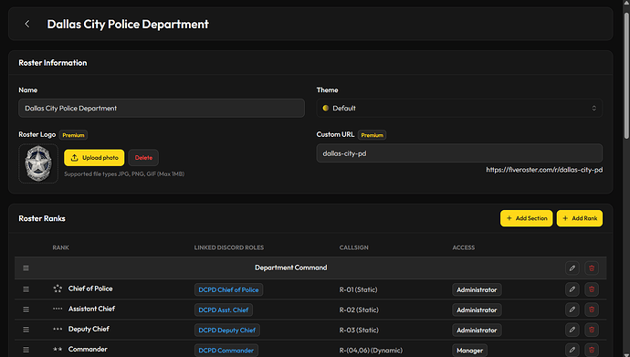
Task: Click the RANK column header
Action: (60, 247)
